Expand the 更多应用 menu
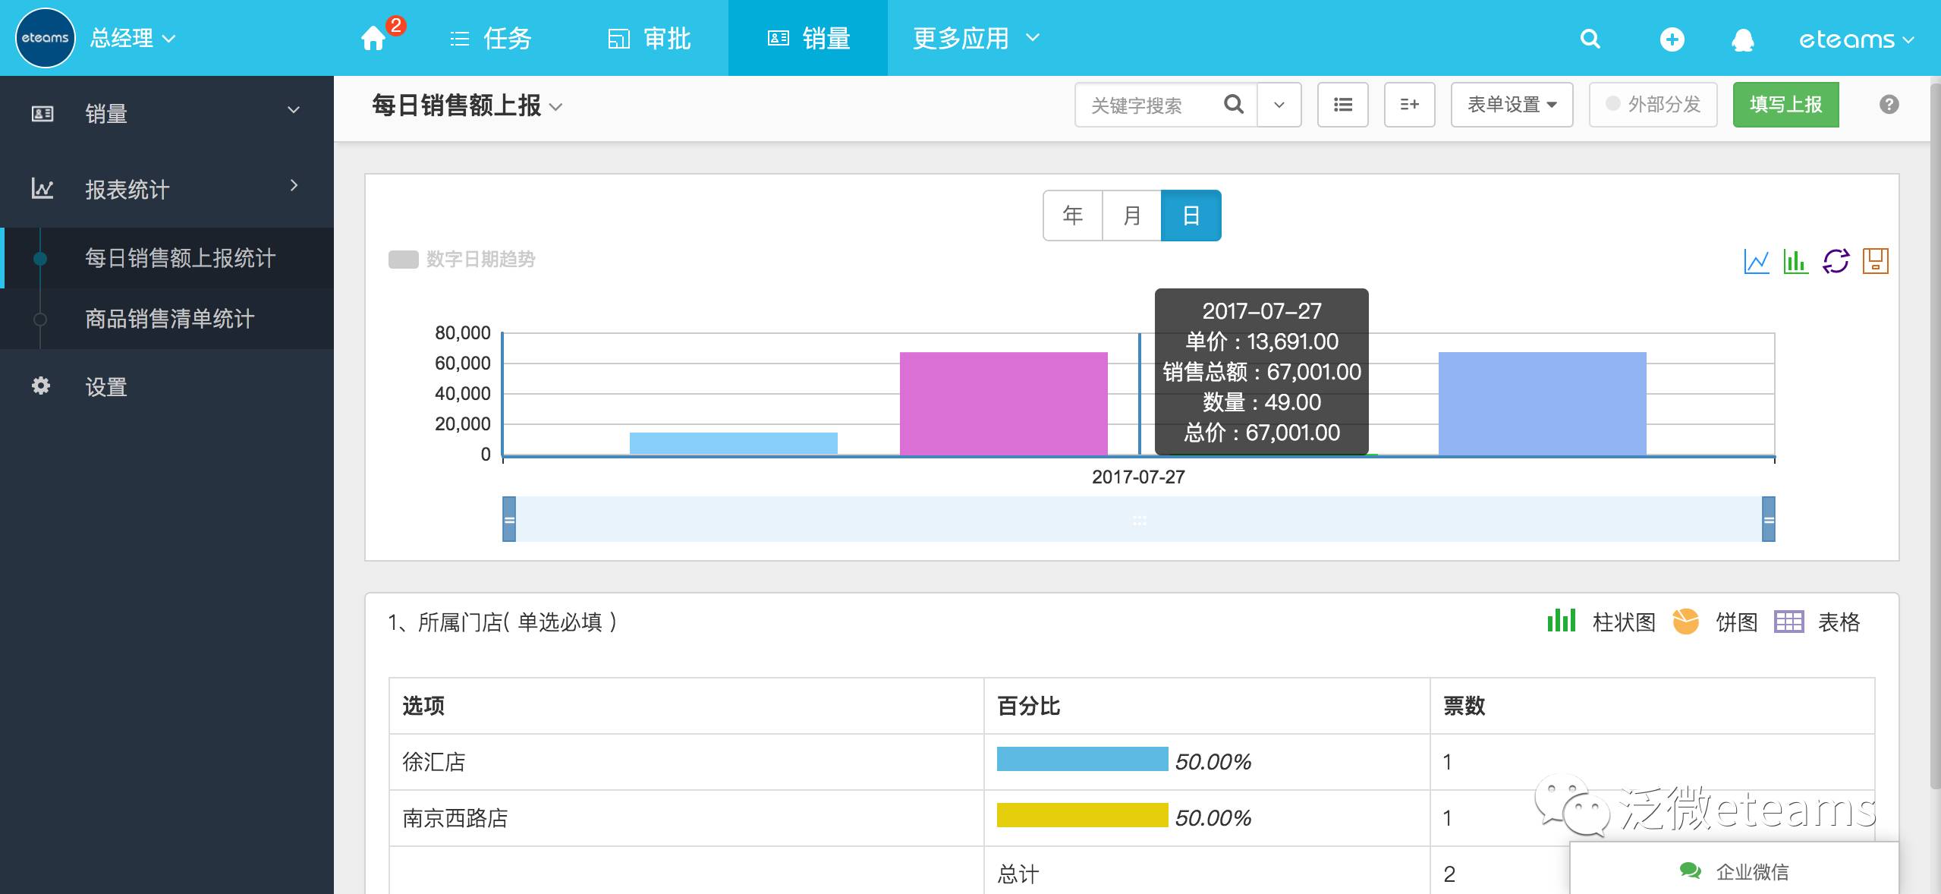Image resolution: width=1941 pixels, height=894 pixels. [975, 38]
